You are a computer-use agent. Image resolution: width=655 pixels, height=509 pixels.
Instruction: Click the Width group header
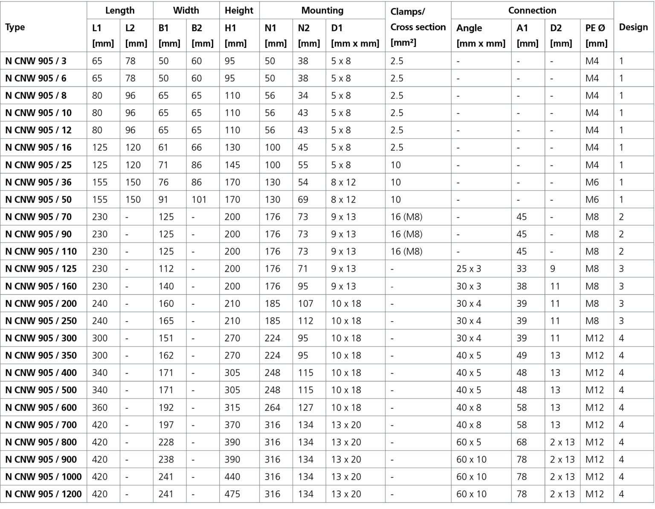point(186,10)
